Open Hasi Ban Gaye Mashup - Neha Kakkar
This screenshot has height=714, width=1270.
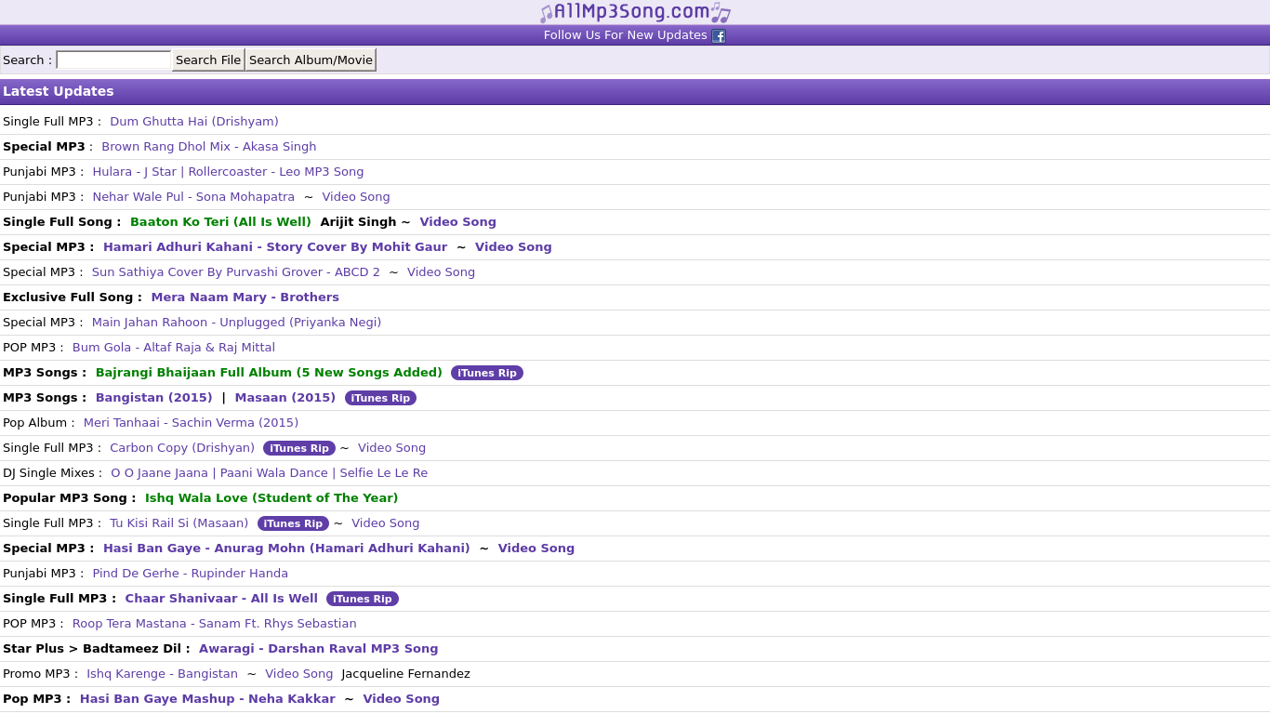pos(207,699)
